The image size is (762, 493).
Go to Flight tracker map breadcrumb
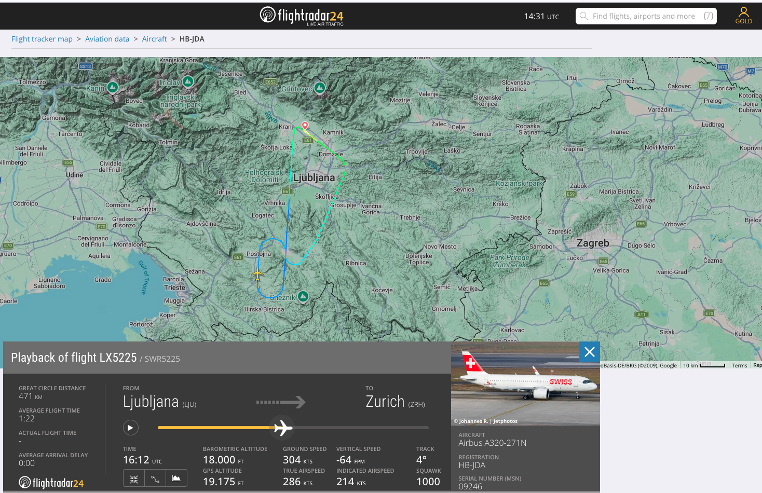(42, 39)
